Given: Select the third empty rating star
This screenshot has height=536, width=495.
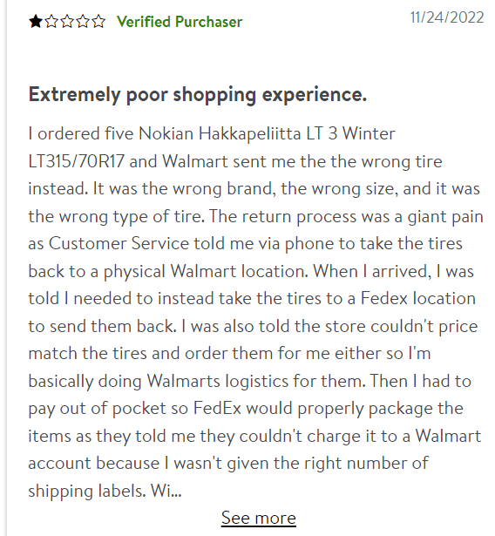Looking at the screenshot, I should [x=67, y=22].
